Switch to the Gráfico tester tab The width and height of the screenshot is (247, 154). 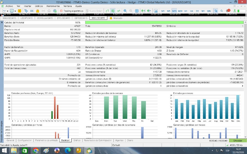pyautogui.click(x=77, y=140)
